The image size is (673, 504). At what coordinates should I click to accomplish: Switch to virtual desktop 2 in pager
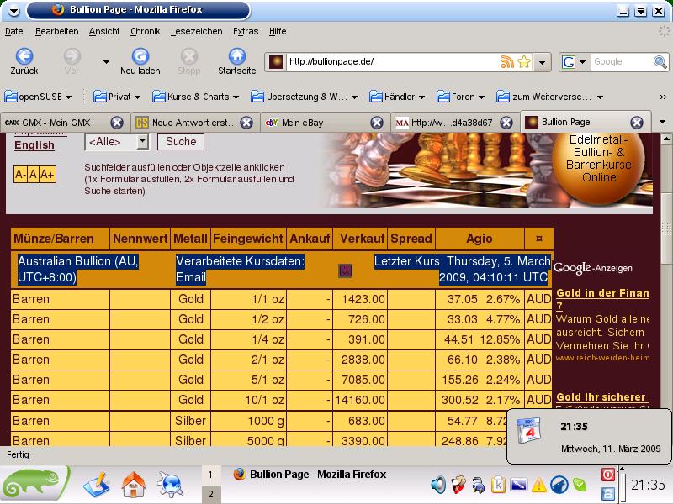tap(209, 495)
